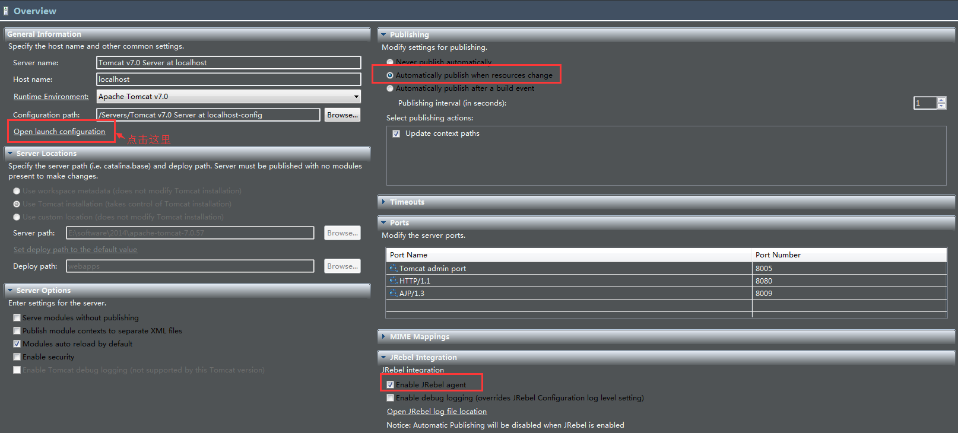Collapse the Ports section
This screenshot has width=958, height=433.
(x=383, y=223)
